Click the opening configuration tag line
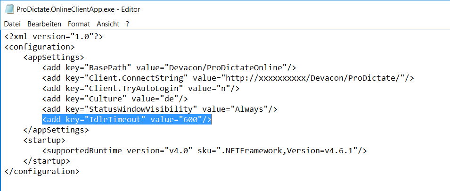 point(40,47)
